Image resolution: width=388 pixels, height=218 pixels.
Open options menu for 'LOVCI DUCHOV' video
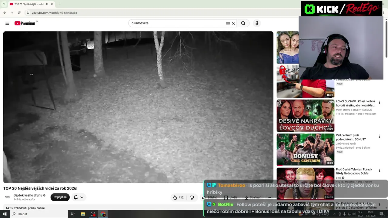tap(380, 102)
